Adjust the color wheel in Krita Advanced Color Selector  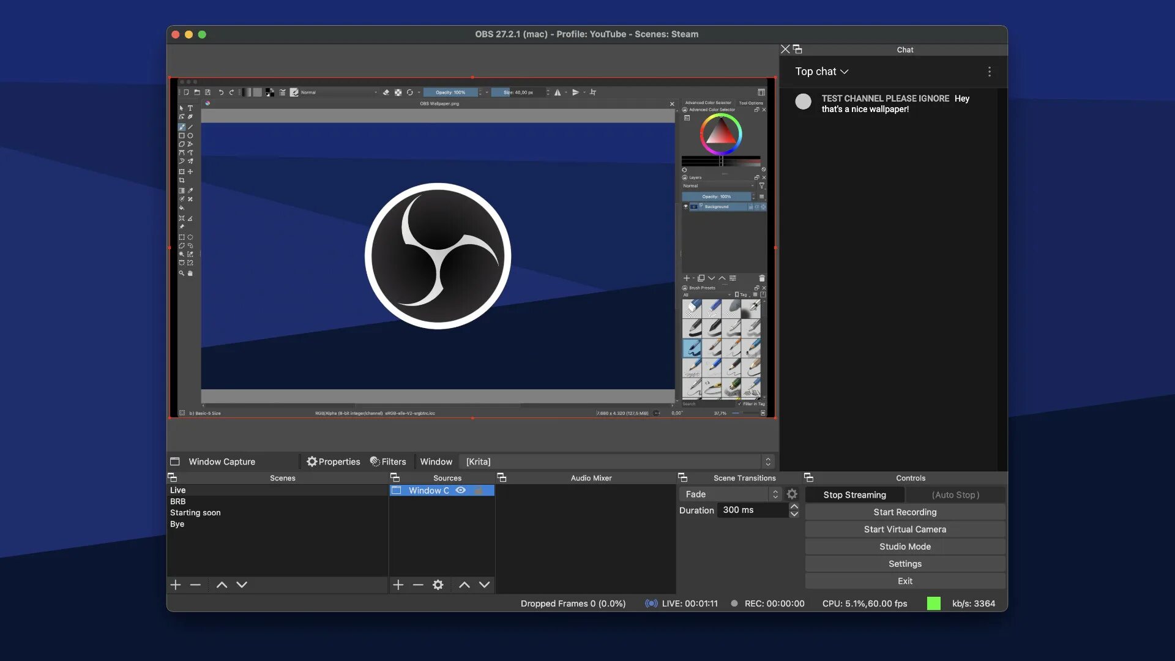721,135
